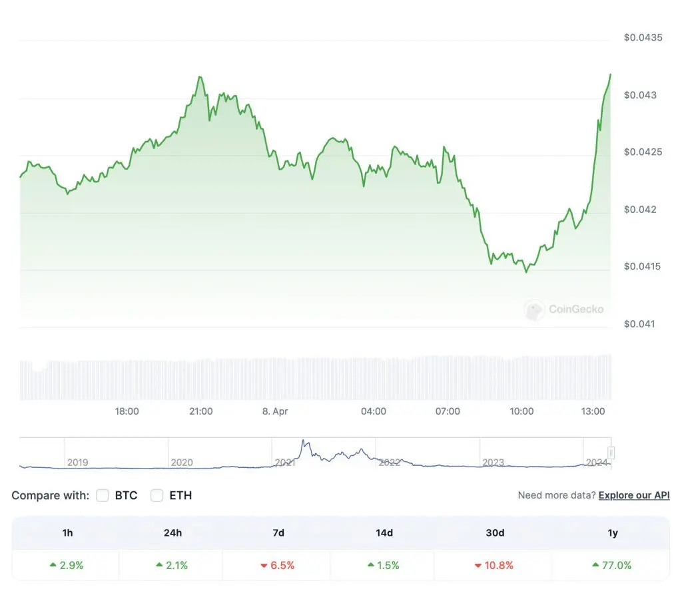Image resolution: width=682 pixels, height=593 pixels.
Task: Click the 8. Apr date label
Action: [x=274, y=411]
